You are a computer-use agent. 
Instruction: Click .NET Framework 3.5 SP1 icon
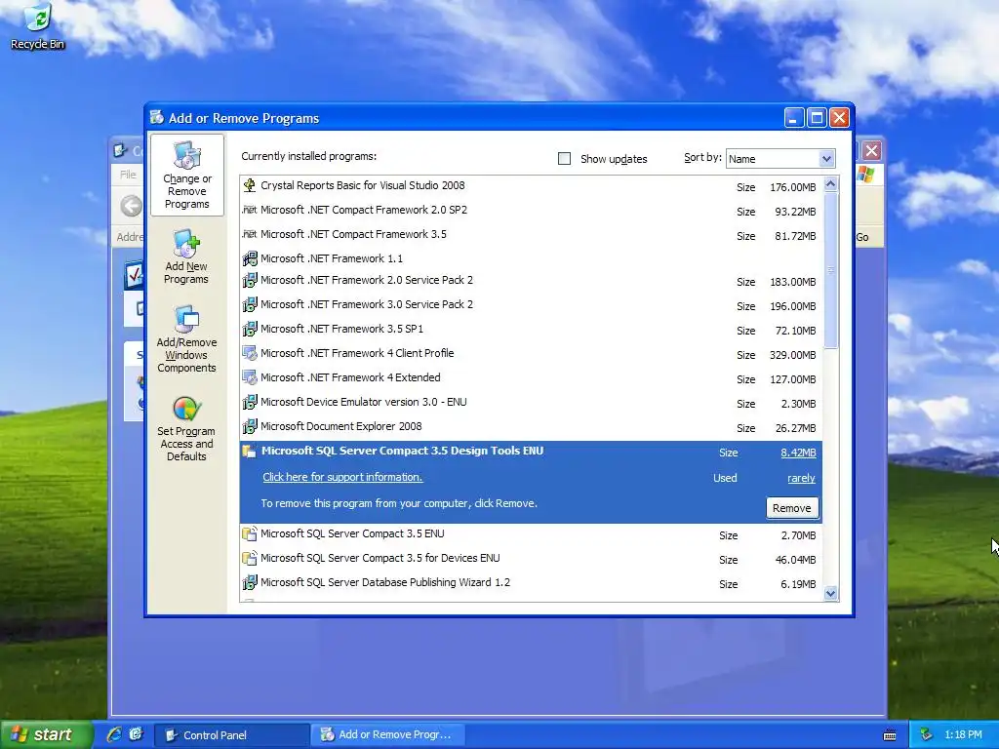[250, 329]
